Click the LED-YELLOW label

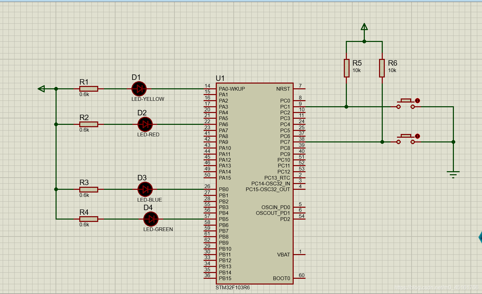click(148, 99)
